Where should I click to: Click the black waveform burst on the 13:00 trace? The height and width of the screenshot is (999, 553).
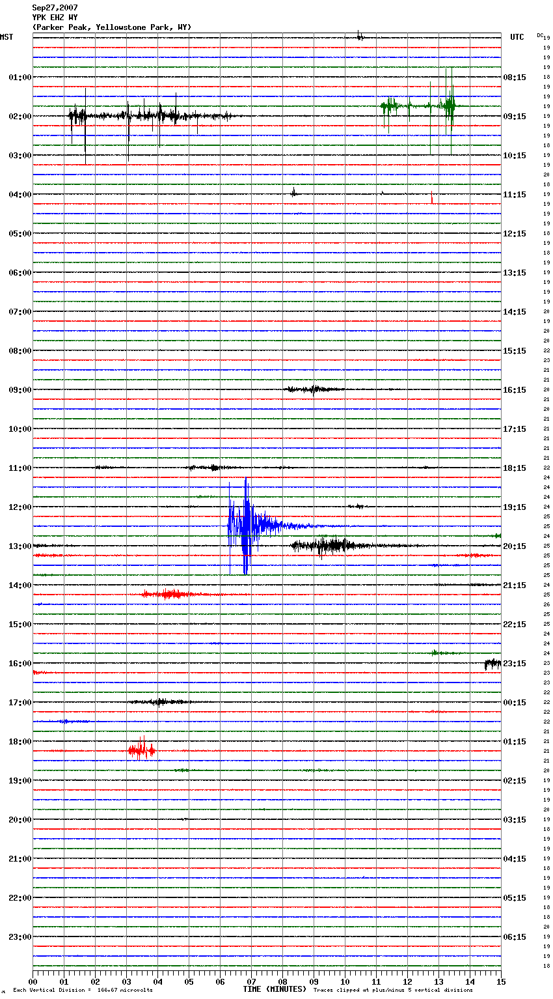tap(332, 546)
